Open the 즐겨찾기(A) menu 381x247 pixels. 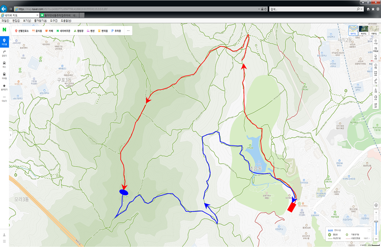coord(40,21)
